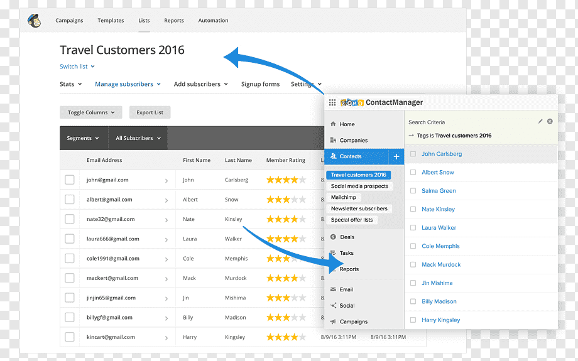
Task: Click the Export List button
Action: coord(150,112)
